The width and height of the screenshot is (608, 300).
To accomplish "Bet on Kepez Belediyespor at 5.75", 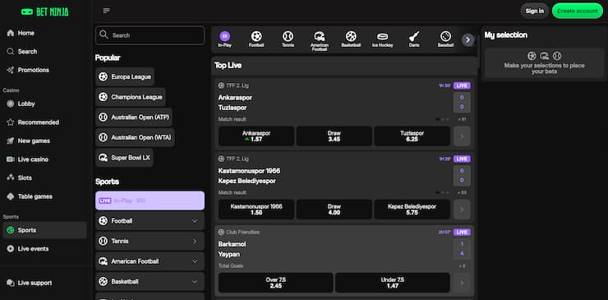I will click(x=412, y=210).
